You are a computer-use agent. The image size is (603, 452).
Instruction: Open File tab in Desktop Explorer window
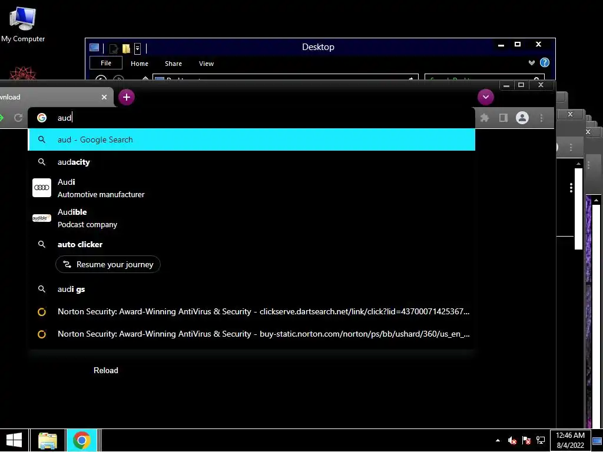[106, 63]
